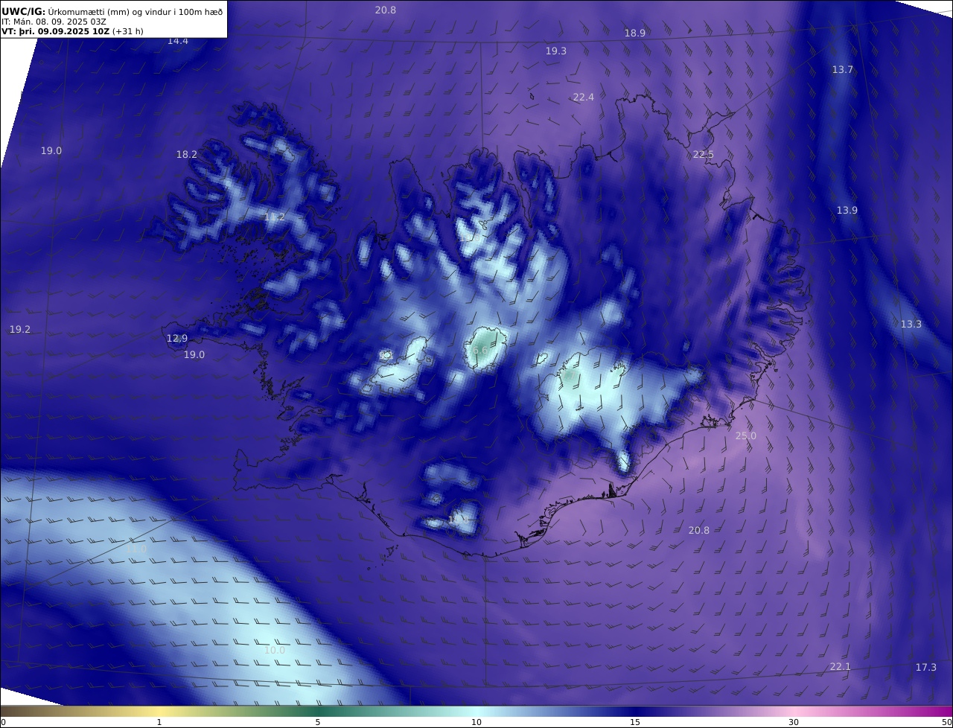This screenshot has height=728, width=953.
Task: Click the 22.4 value label
Action: pyautogui.click(x=584, y=98)
